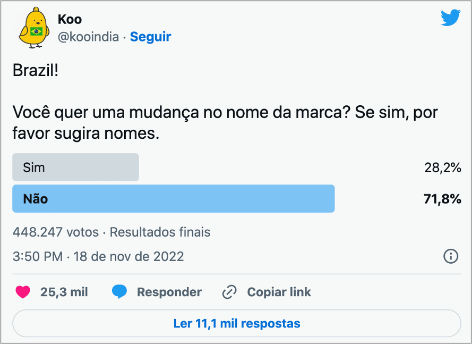
Task: Click the Twitter bird logo
Action: point(450,19)
